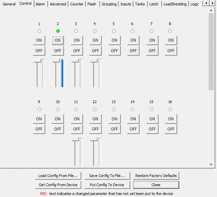The height and width of the screenshot is (197, 217).
Task: Turn OFF channel 16
Action: [171, 129]
